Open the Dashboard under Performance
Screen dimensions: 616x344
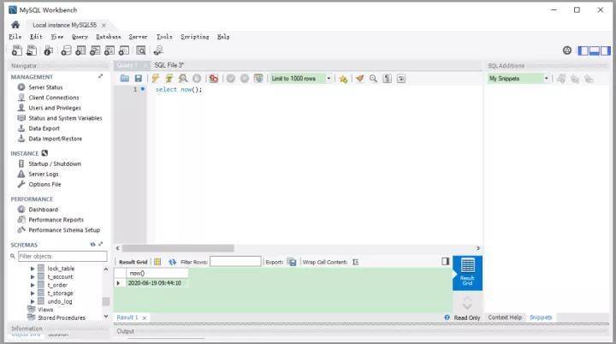point(44,210)
